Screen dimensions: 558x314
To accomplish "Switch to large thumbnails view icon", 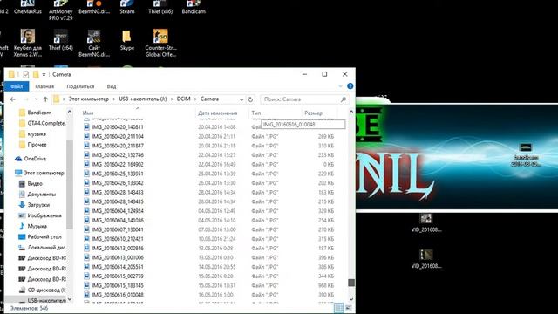I will 349,308.
